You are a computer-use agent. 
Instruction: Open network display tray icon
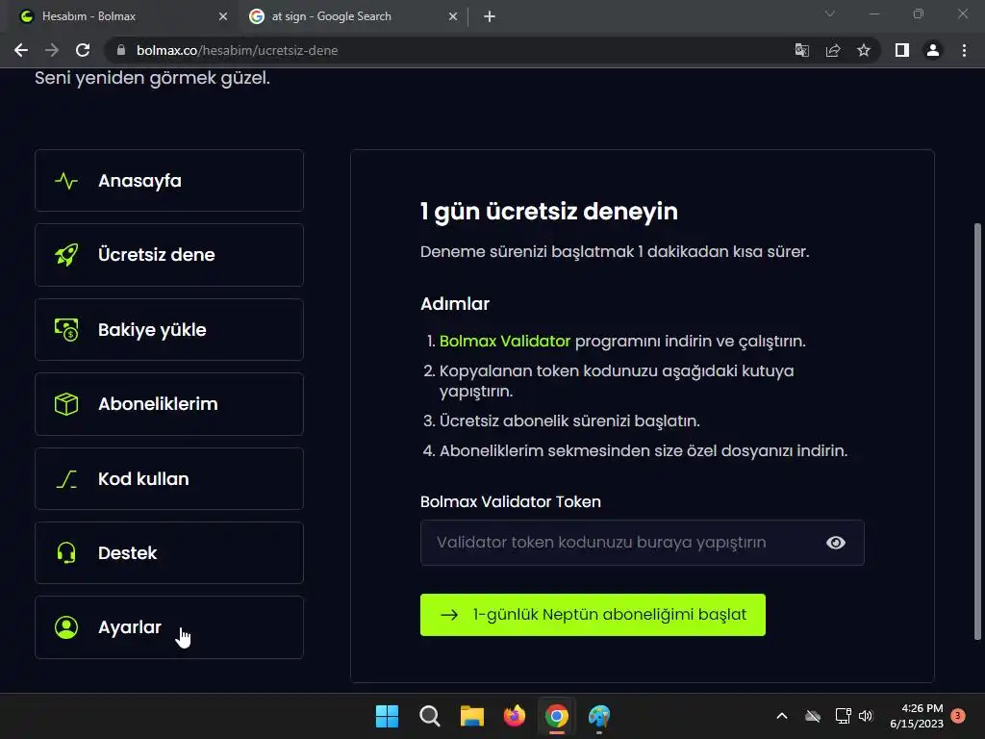pyautogui.click(x=843, y=716)
